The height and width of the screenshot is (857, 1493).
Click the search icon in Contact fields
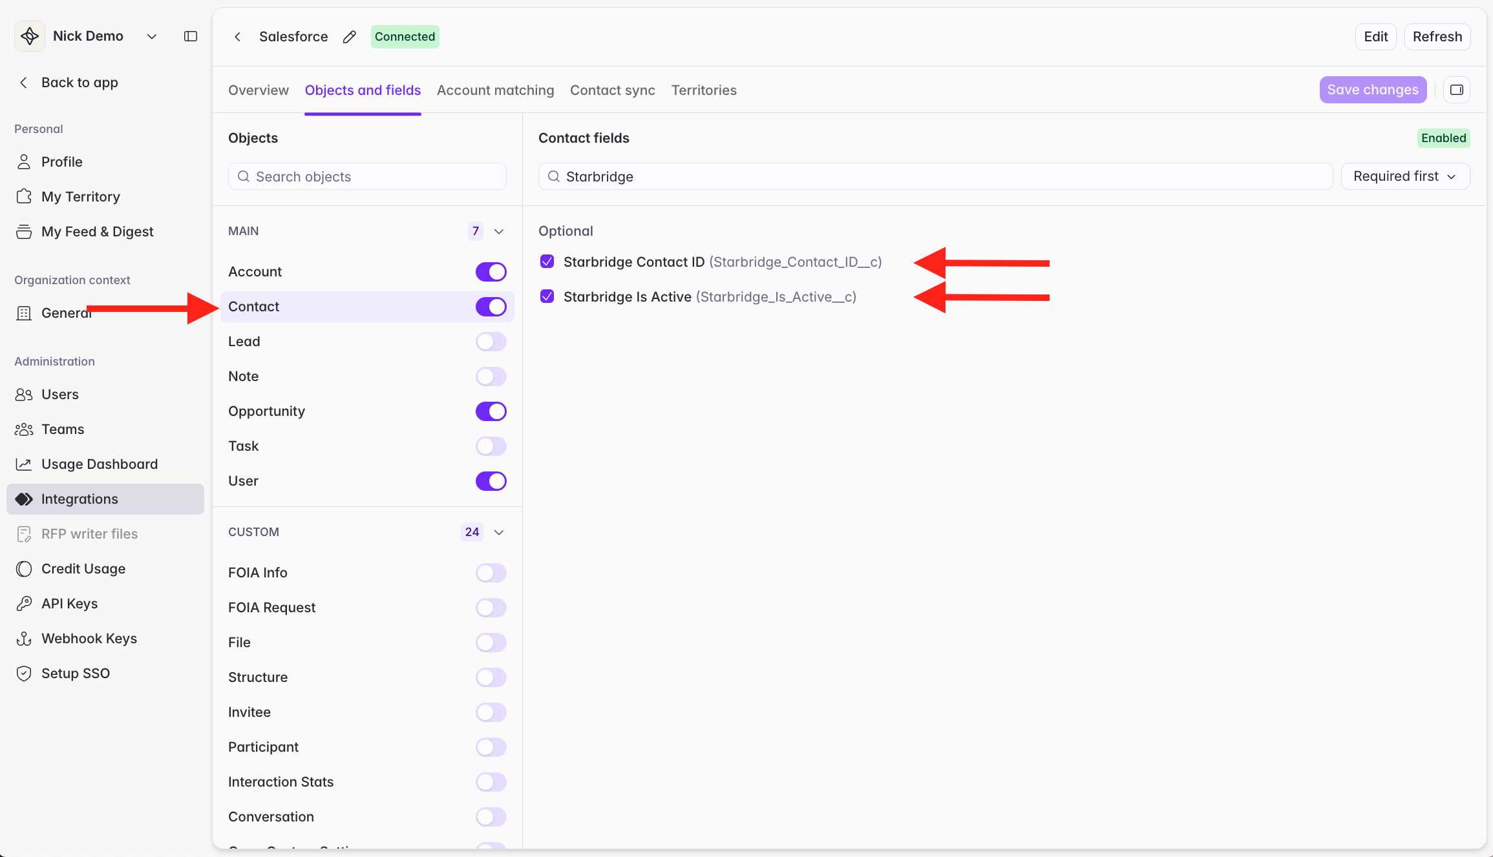tap(554, 176)
